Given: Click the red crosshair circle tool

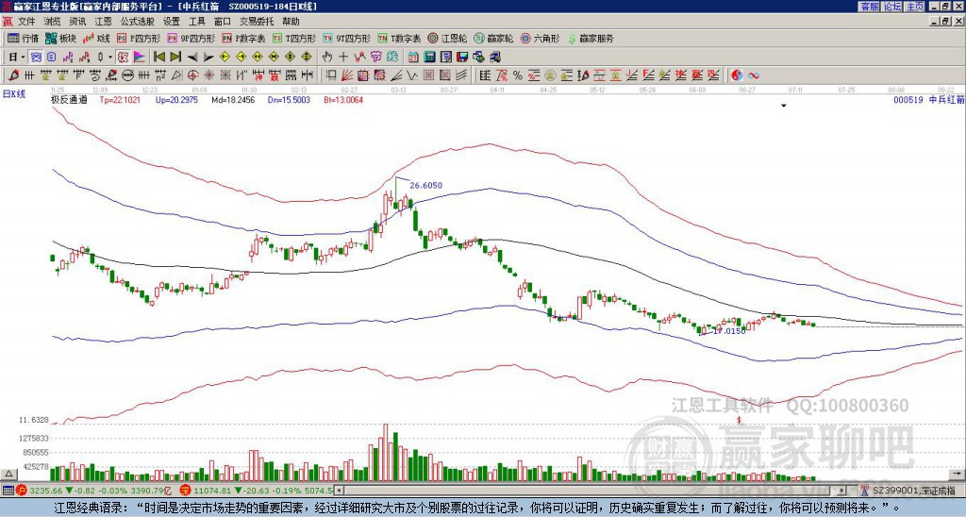Looking at the screenshot, I should coord(192,75).
